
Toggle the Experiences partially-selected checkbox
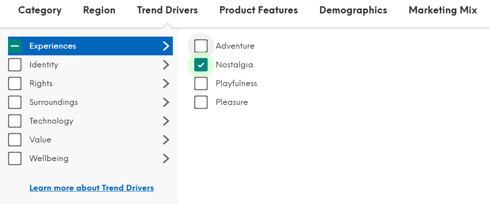[15, 46]
